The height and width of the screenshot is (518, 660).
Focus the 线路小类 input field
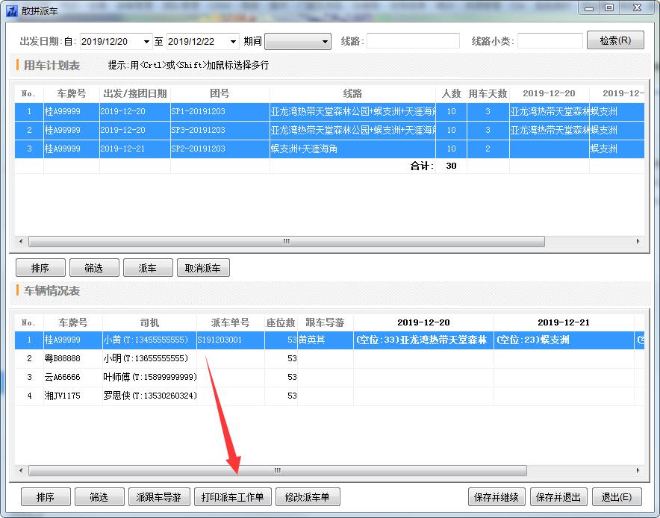tap(550, 41)
